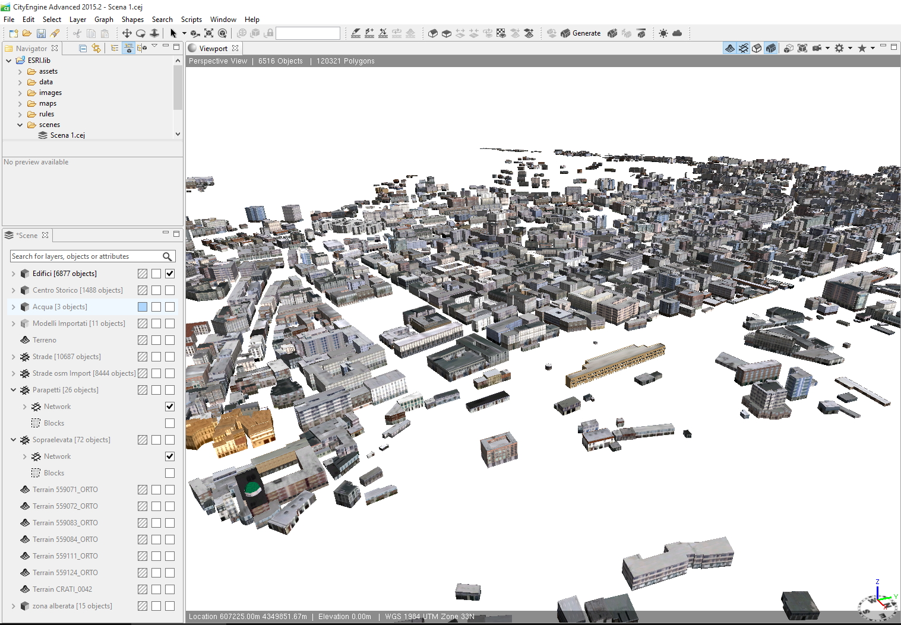Screen dimensions: 901x625
Task: Check visibility checkbox for Terreno layer
Action: click(x=170, y=340)
